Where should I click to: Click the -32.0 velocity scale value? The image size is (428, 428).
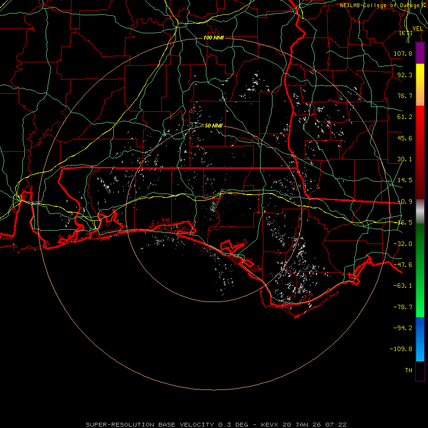point(403,244)
